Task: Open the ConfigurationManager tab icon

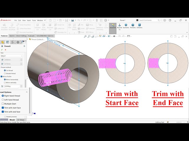Action: click(x=13, y=42)
